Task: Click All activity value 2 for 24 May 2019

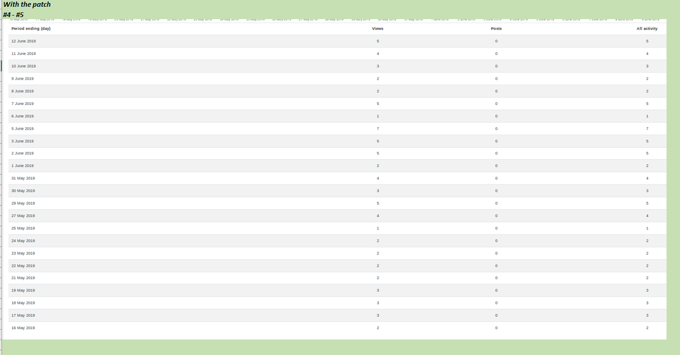Action: pyautogui.click(x=647, y=241)
